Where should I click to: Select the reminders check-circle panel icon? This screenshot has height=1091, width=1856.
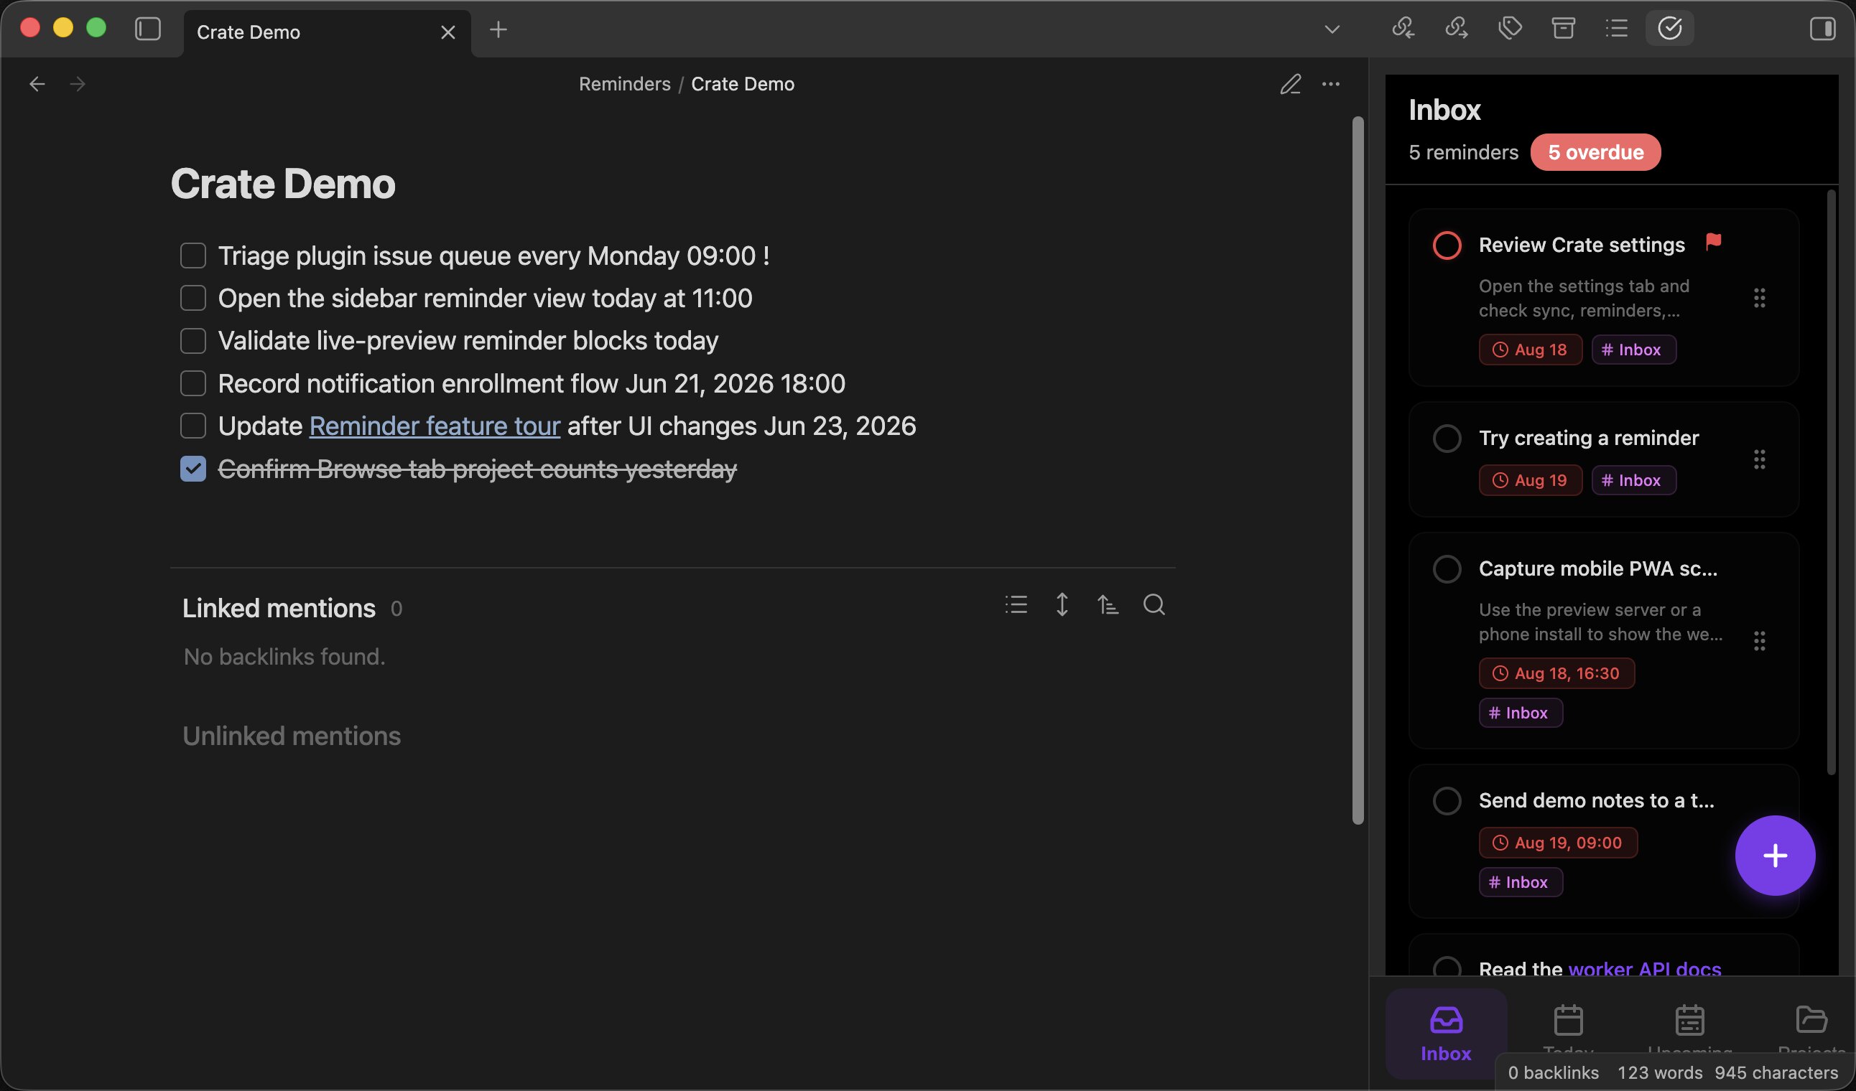(x=1670, y=29)
